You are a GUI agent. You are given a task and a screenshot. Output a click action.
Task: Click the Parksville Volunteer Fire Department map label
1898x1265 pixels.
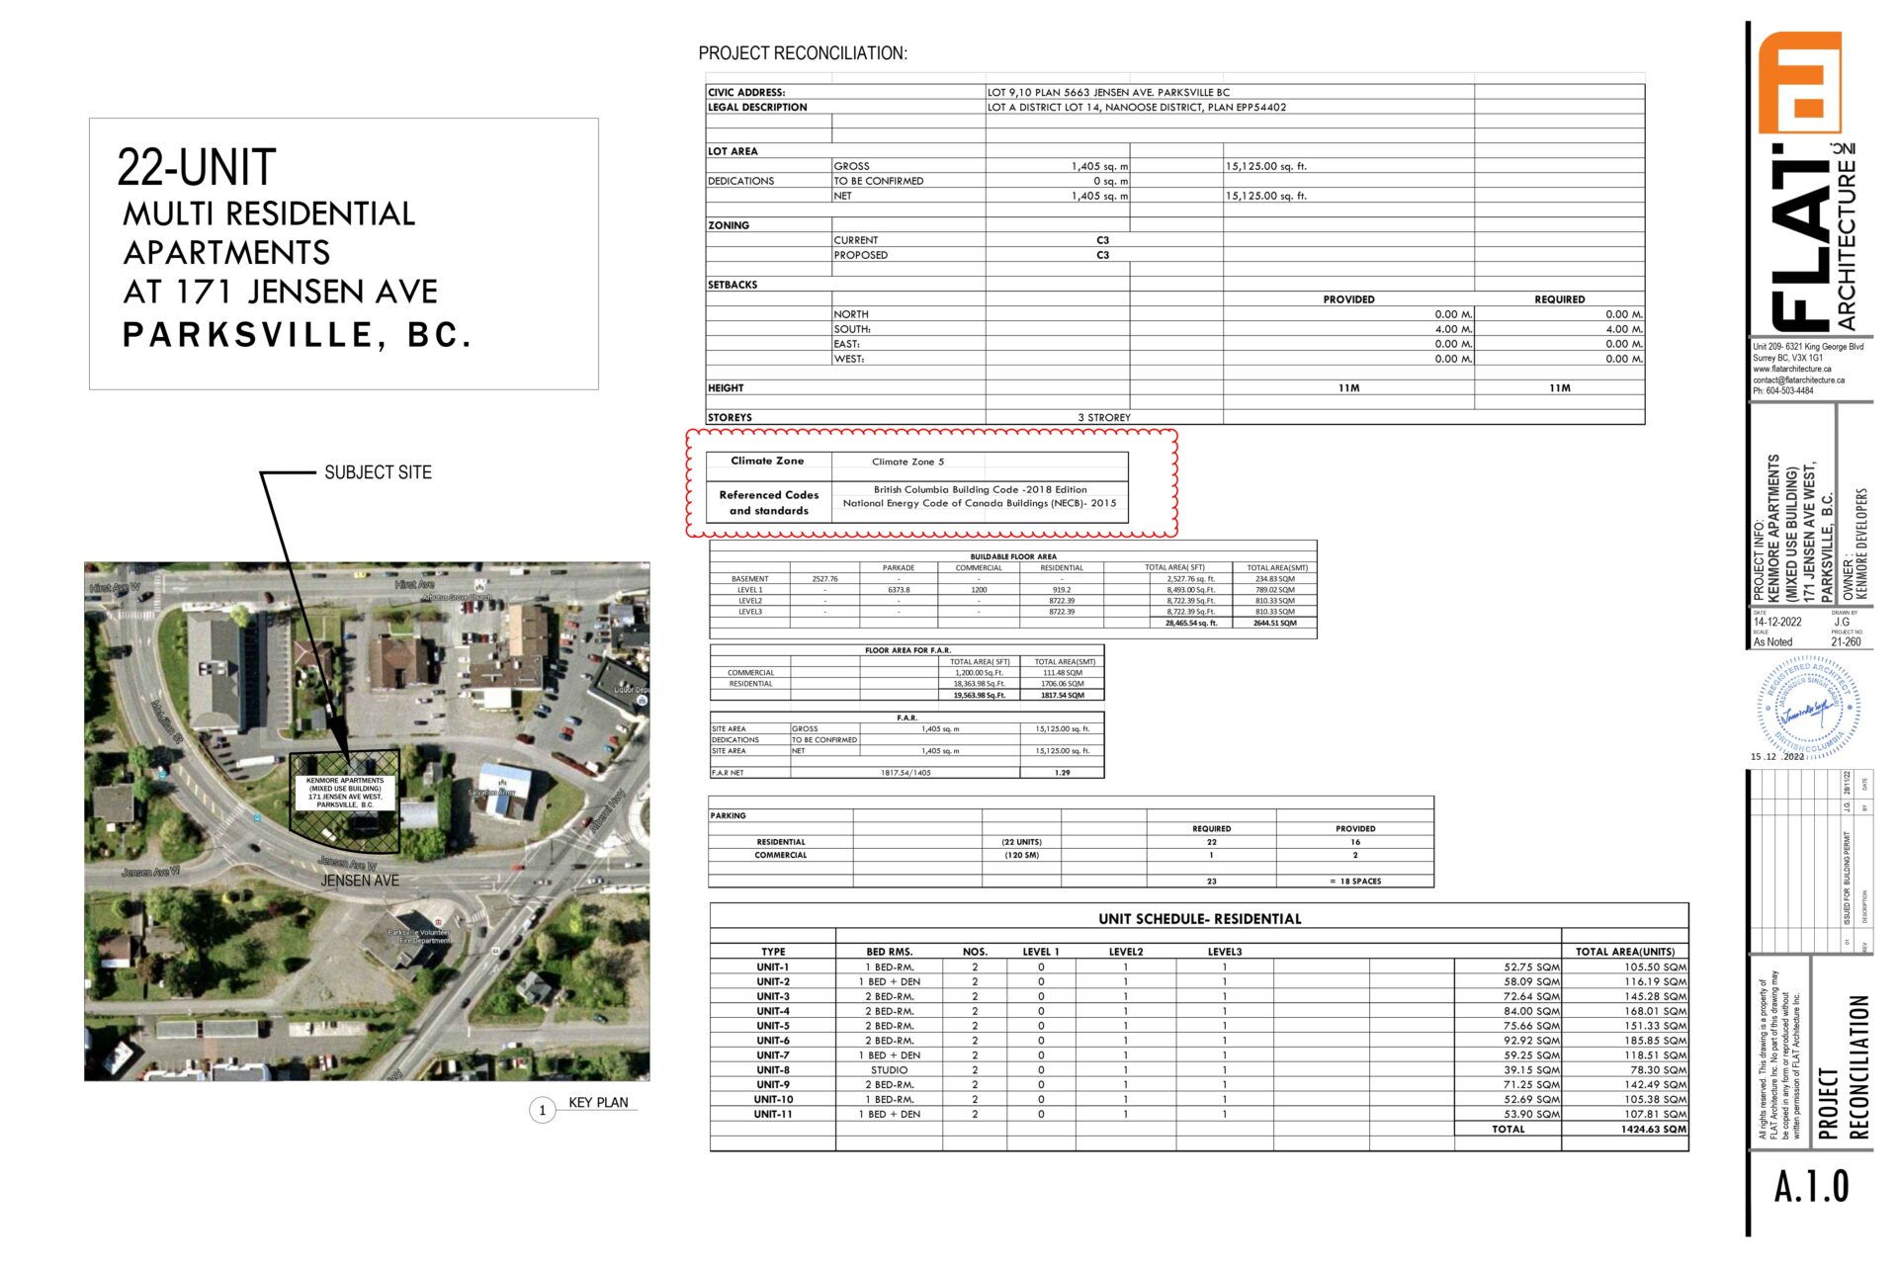pyautogui.click(x=419, y=936)
